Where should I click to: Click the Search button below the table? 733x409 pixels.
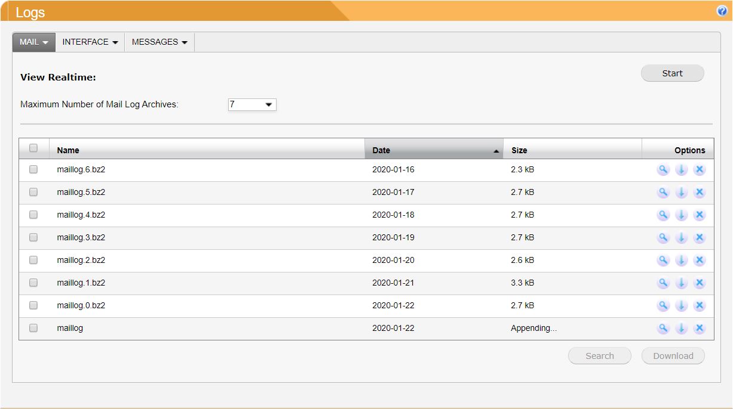click(600, 356)
